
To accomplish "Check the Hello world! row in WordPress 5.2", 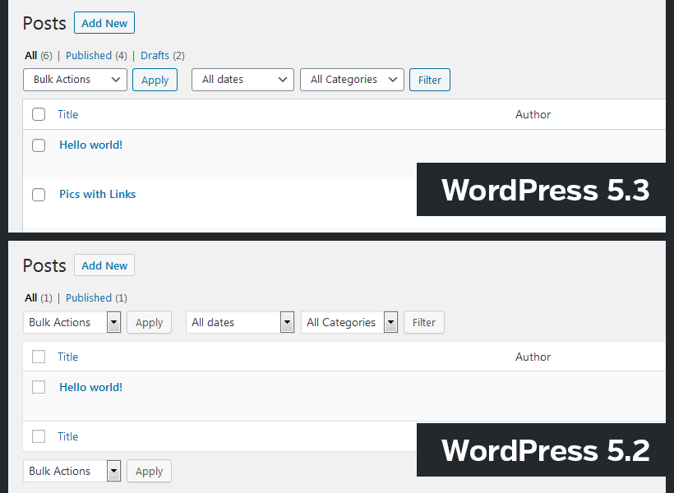I will click(39, 387).
